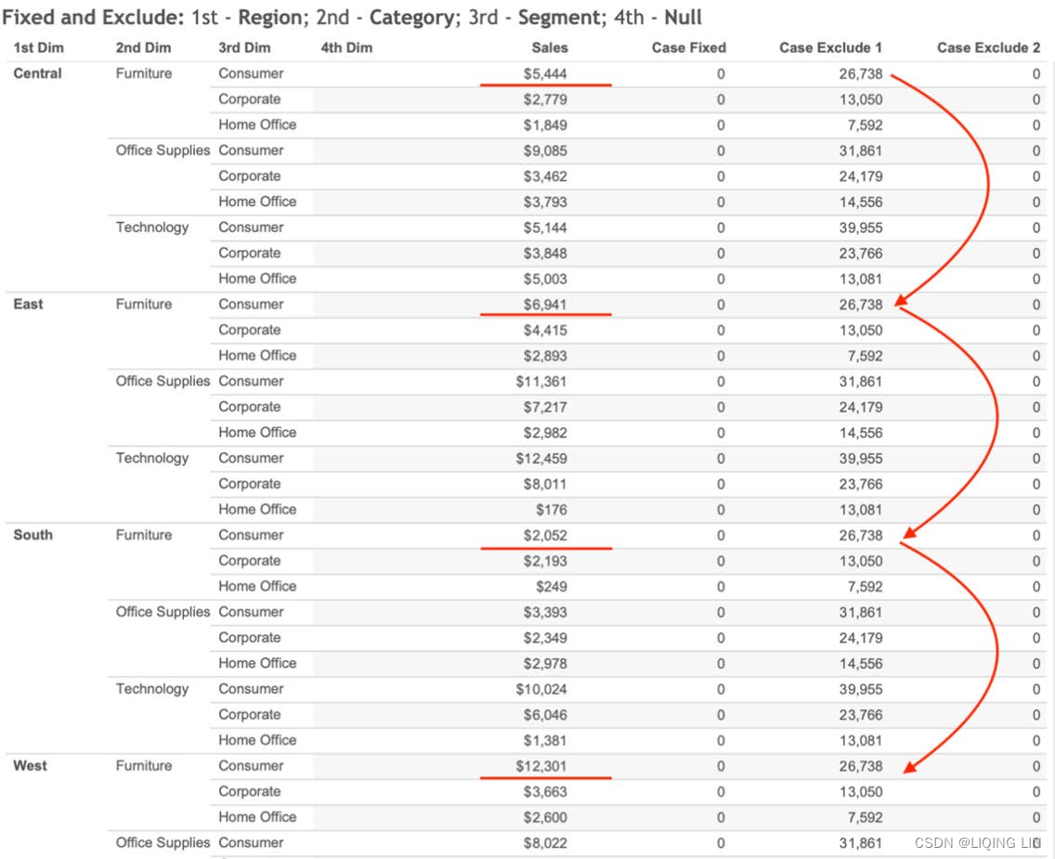Click Technology under the South region
This screenshot has width=1055, height=859.
coord(152,689)
